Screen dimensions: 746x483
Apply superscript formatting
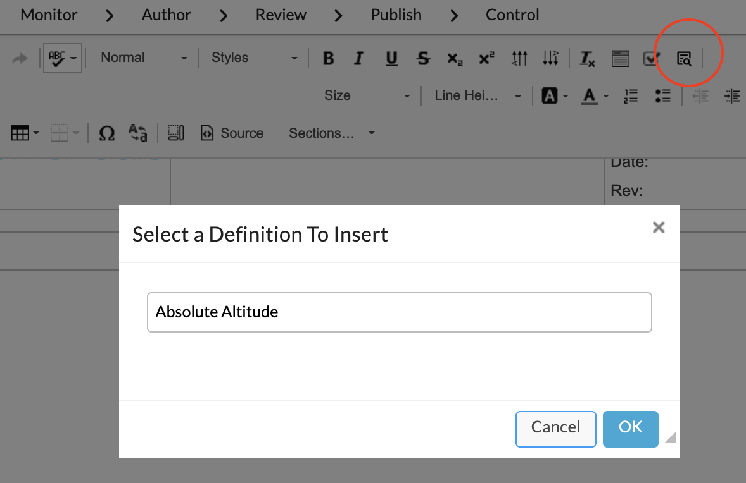coord(486,59)
